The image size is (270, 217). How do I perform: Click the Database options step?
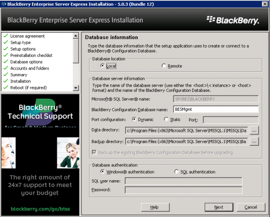pyautogui.click(x=27, y=62)
